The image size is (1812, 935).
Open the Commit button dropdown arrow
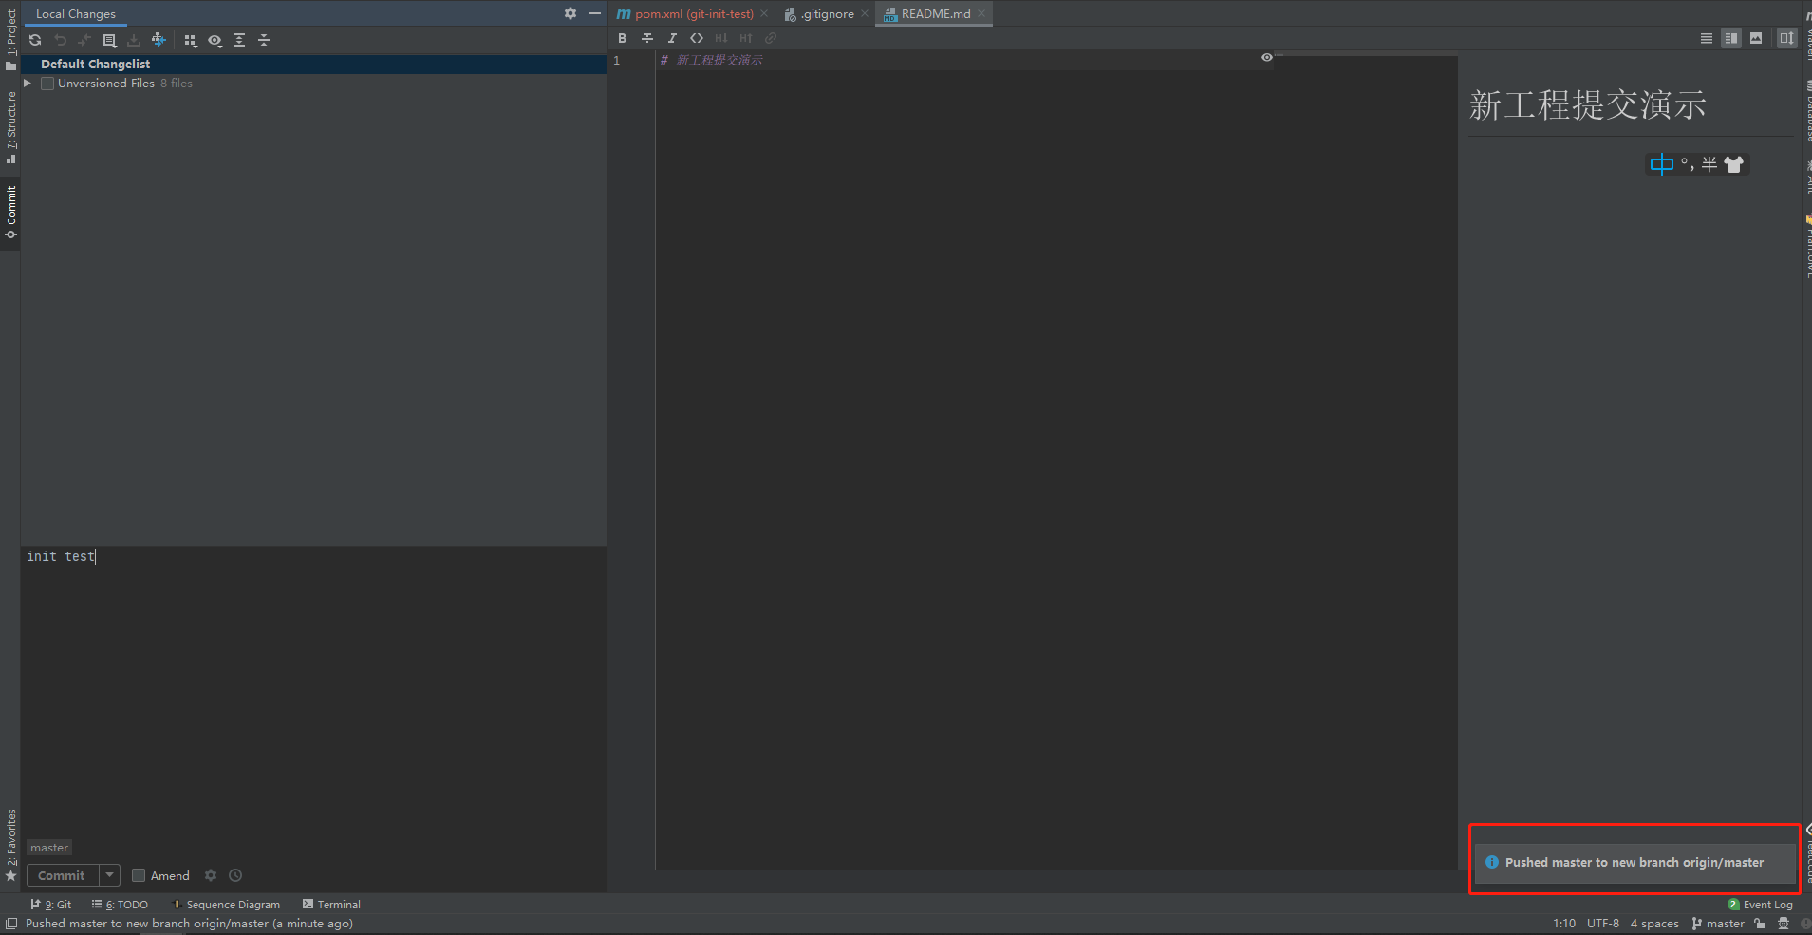tap(110, 875)
